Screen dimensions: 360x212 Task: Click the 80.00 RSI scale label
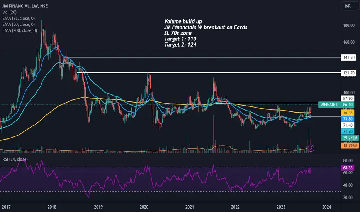[x=348, y=160]
